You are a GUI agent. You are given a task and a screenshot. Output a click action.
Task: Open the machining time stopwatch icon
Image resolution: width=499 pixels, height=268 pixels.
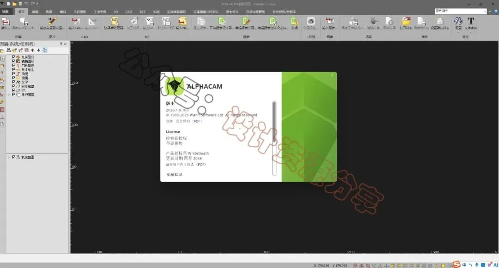[134, 22]
